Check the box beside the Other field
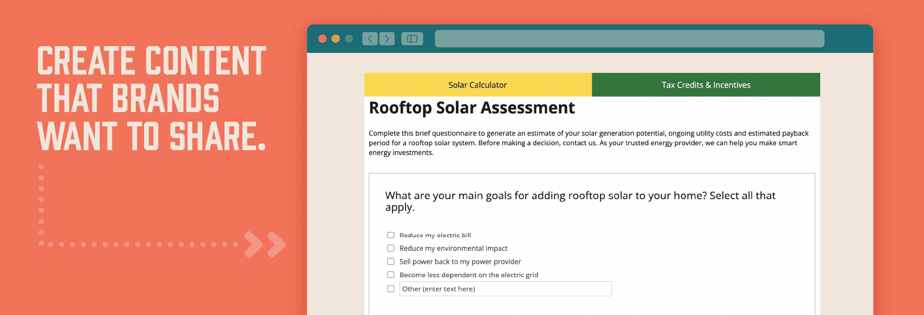924x315 pixels. pos(391,289)
